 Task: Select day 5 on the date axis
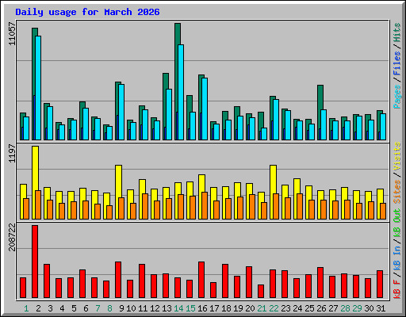pyautogui.click(x=74, y=308)
